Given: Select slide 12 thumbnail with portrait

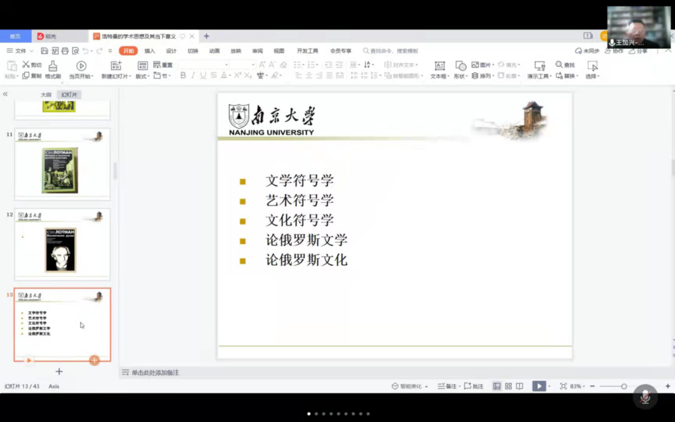Looking at the screenshot, I should 62,244.
